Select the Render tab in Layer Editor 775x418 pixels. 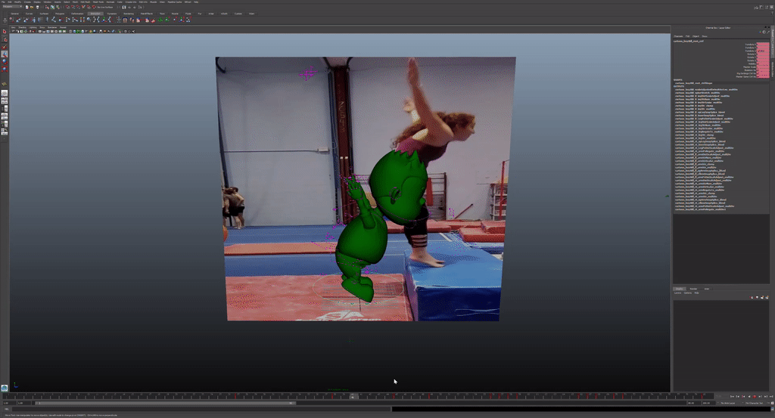click(x=693, y=289)
